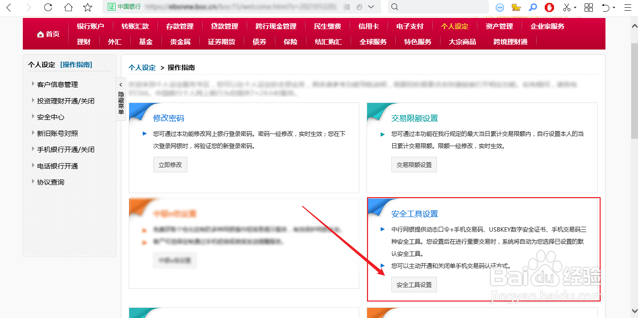638x318 pixels.
Task: Click the browser home icon
Action: [x=68, y=7]
